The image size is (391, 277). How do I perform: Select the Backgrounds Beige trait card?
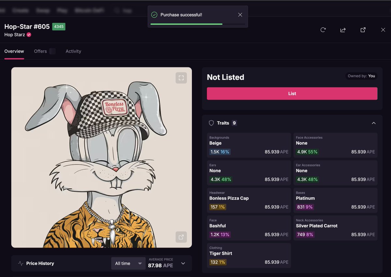249,145
